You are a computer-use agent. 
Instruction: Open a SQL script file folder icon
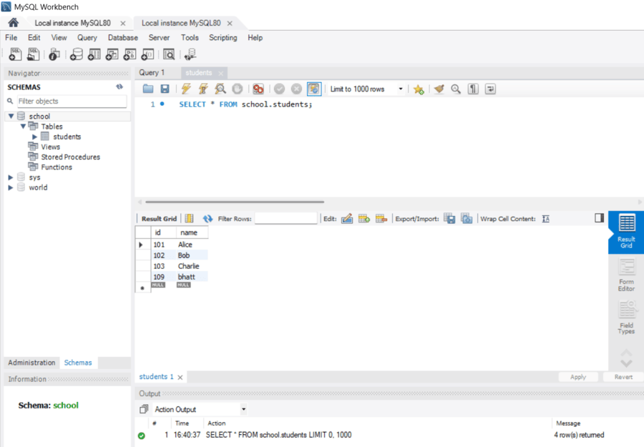click(148, 89)
